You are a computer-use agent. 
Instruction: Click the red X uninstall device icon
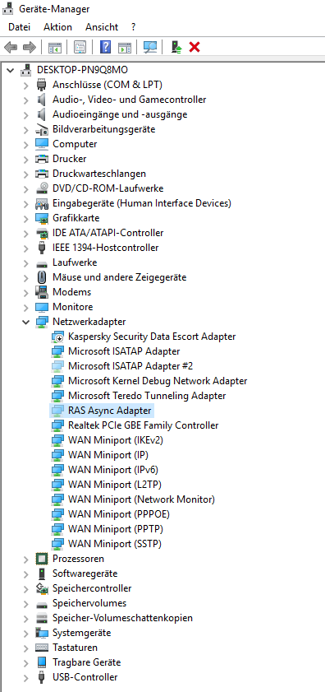point(195,47)
